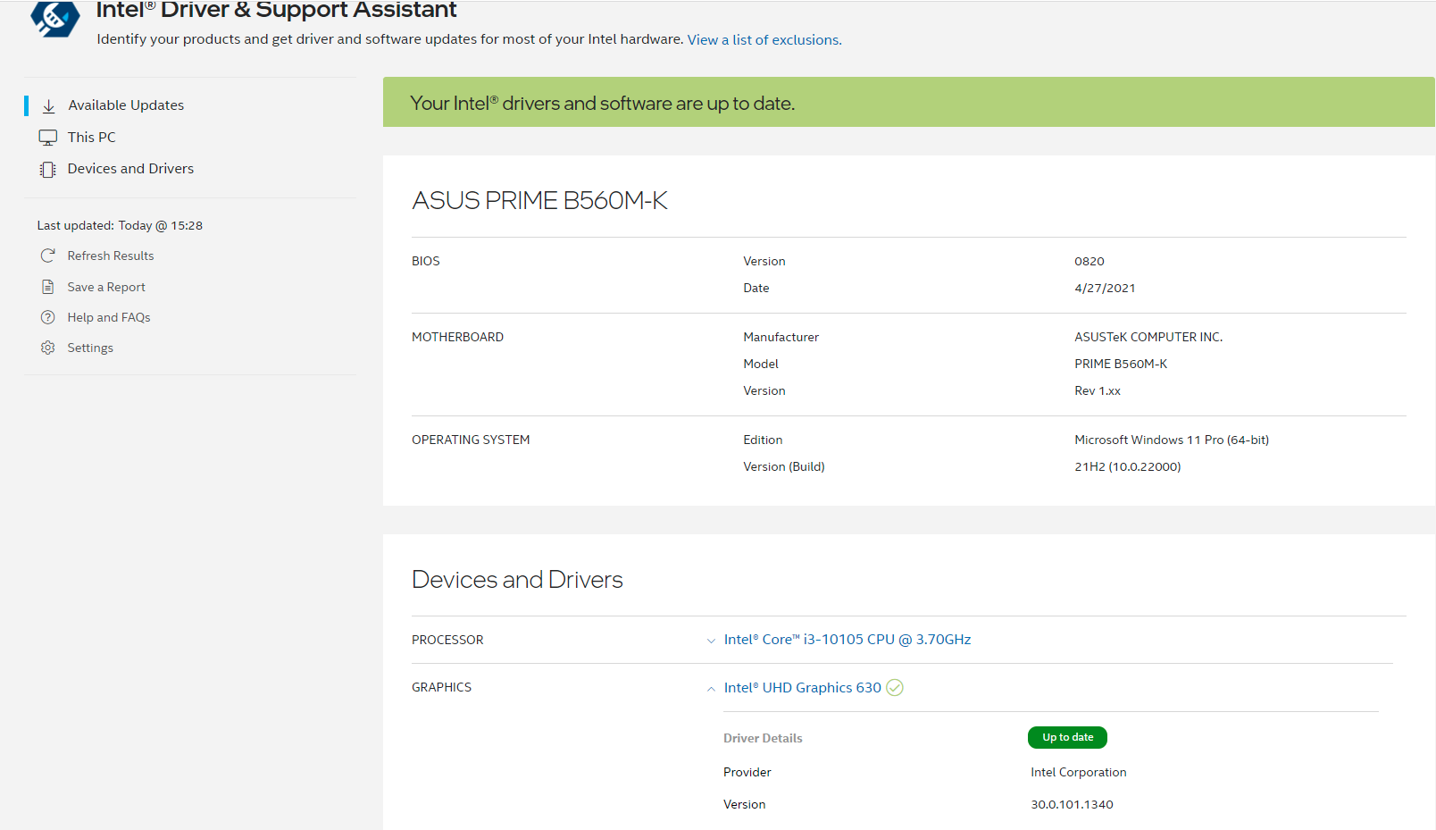Click the ASUS PRIME B560M-K heading
Screen dimensions: 1436x830
pyautogui.click(x=539, y=200)
